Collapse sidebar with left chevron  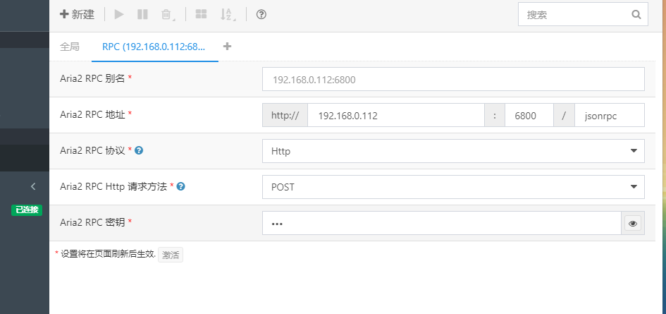coord(33,186)
